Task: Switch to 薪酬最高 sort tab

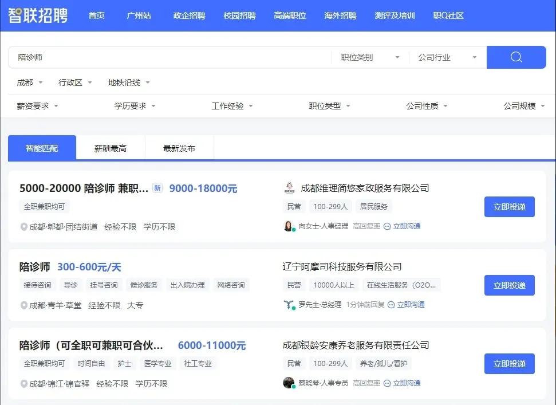Action: [111, 148]
